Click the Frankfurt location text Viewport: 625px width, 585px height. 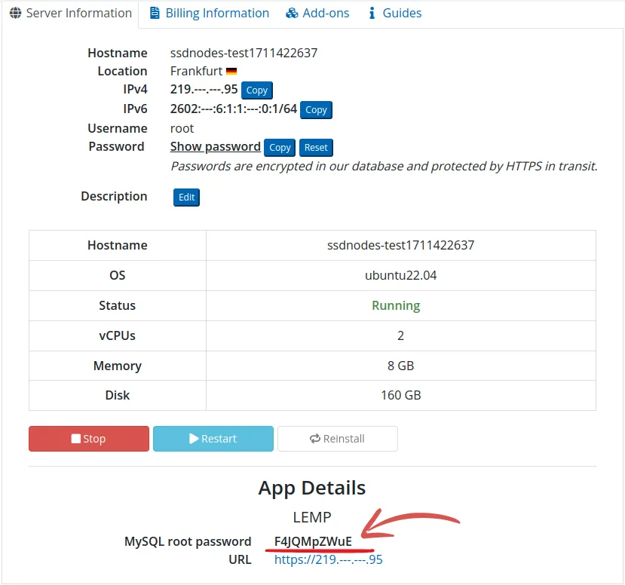pos(196,71)
